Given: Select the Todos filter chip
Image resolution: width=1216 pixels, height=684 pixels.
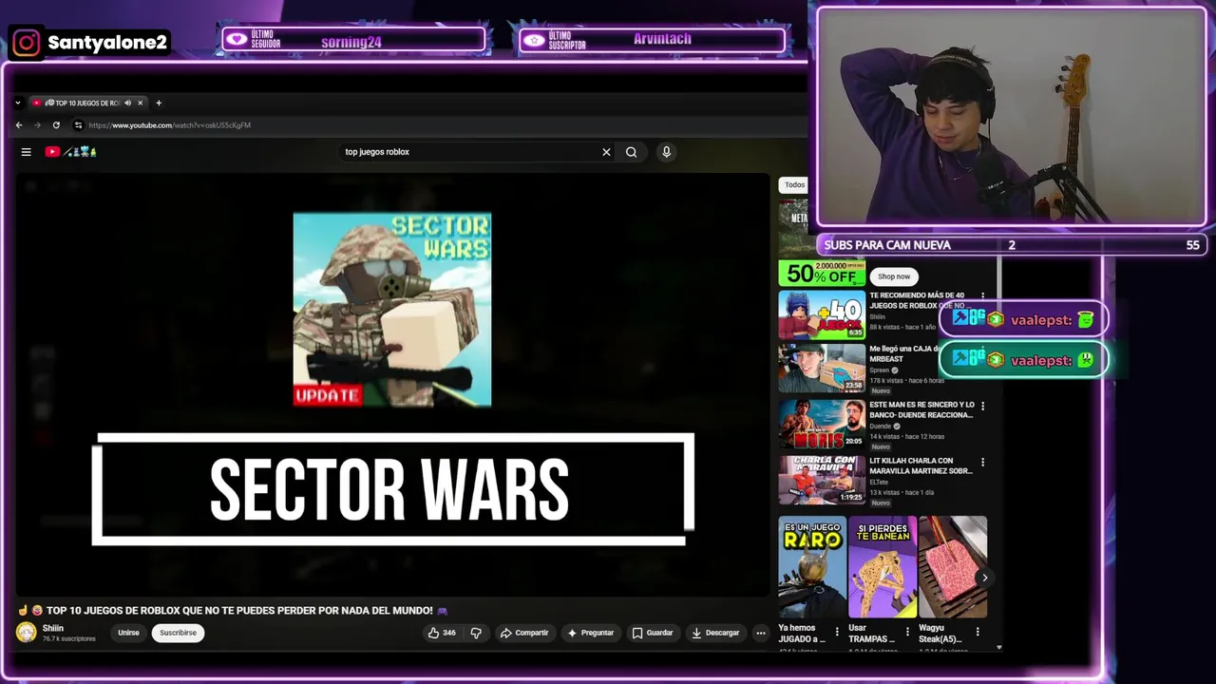Looking at the screenshot, I should [794, 184].
